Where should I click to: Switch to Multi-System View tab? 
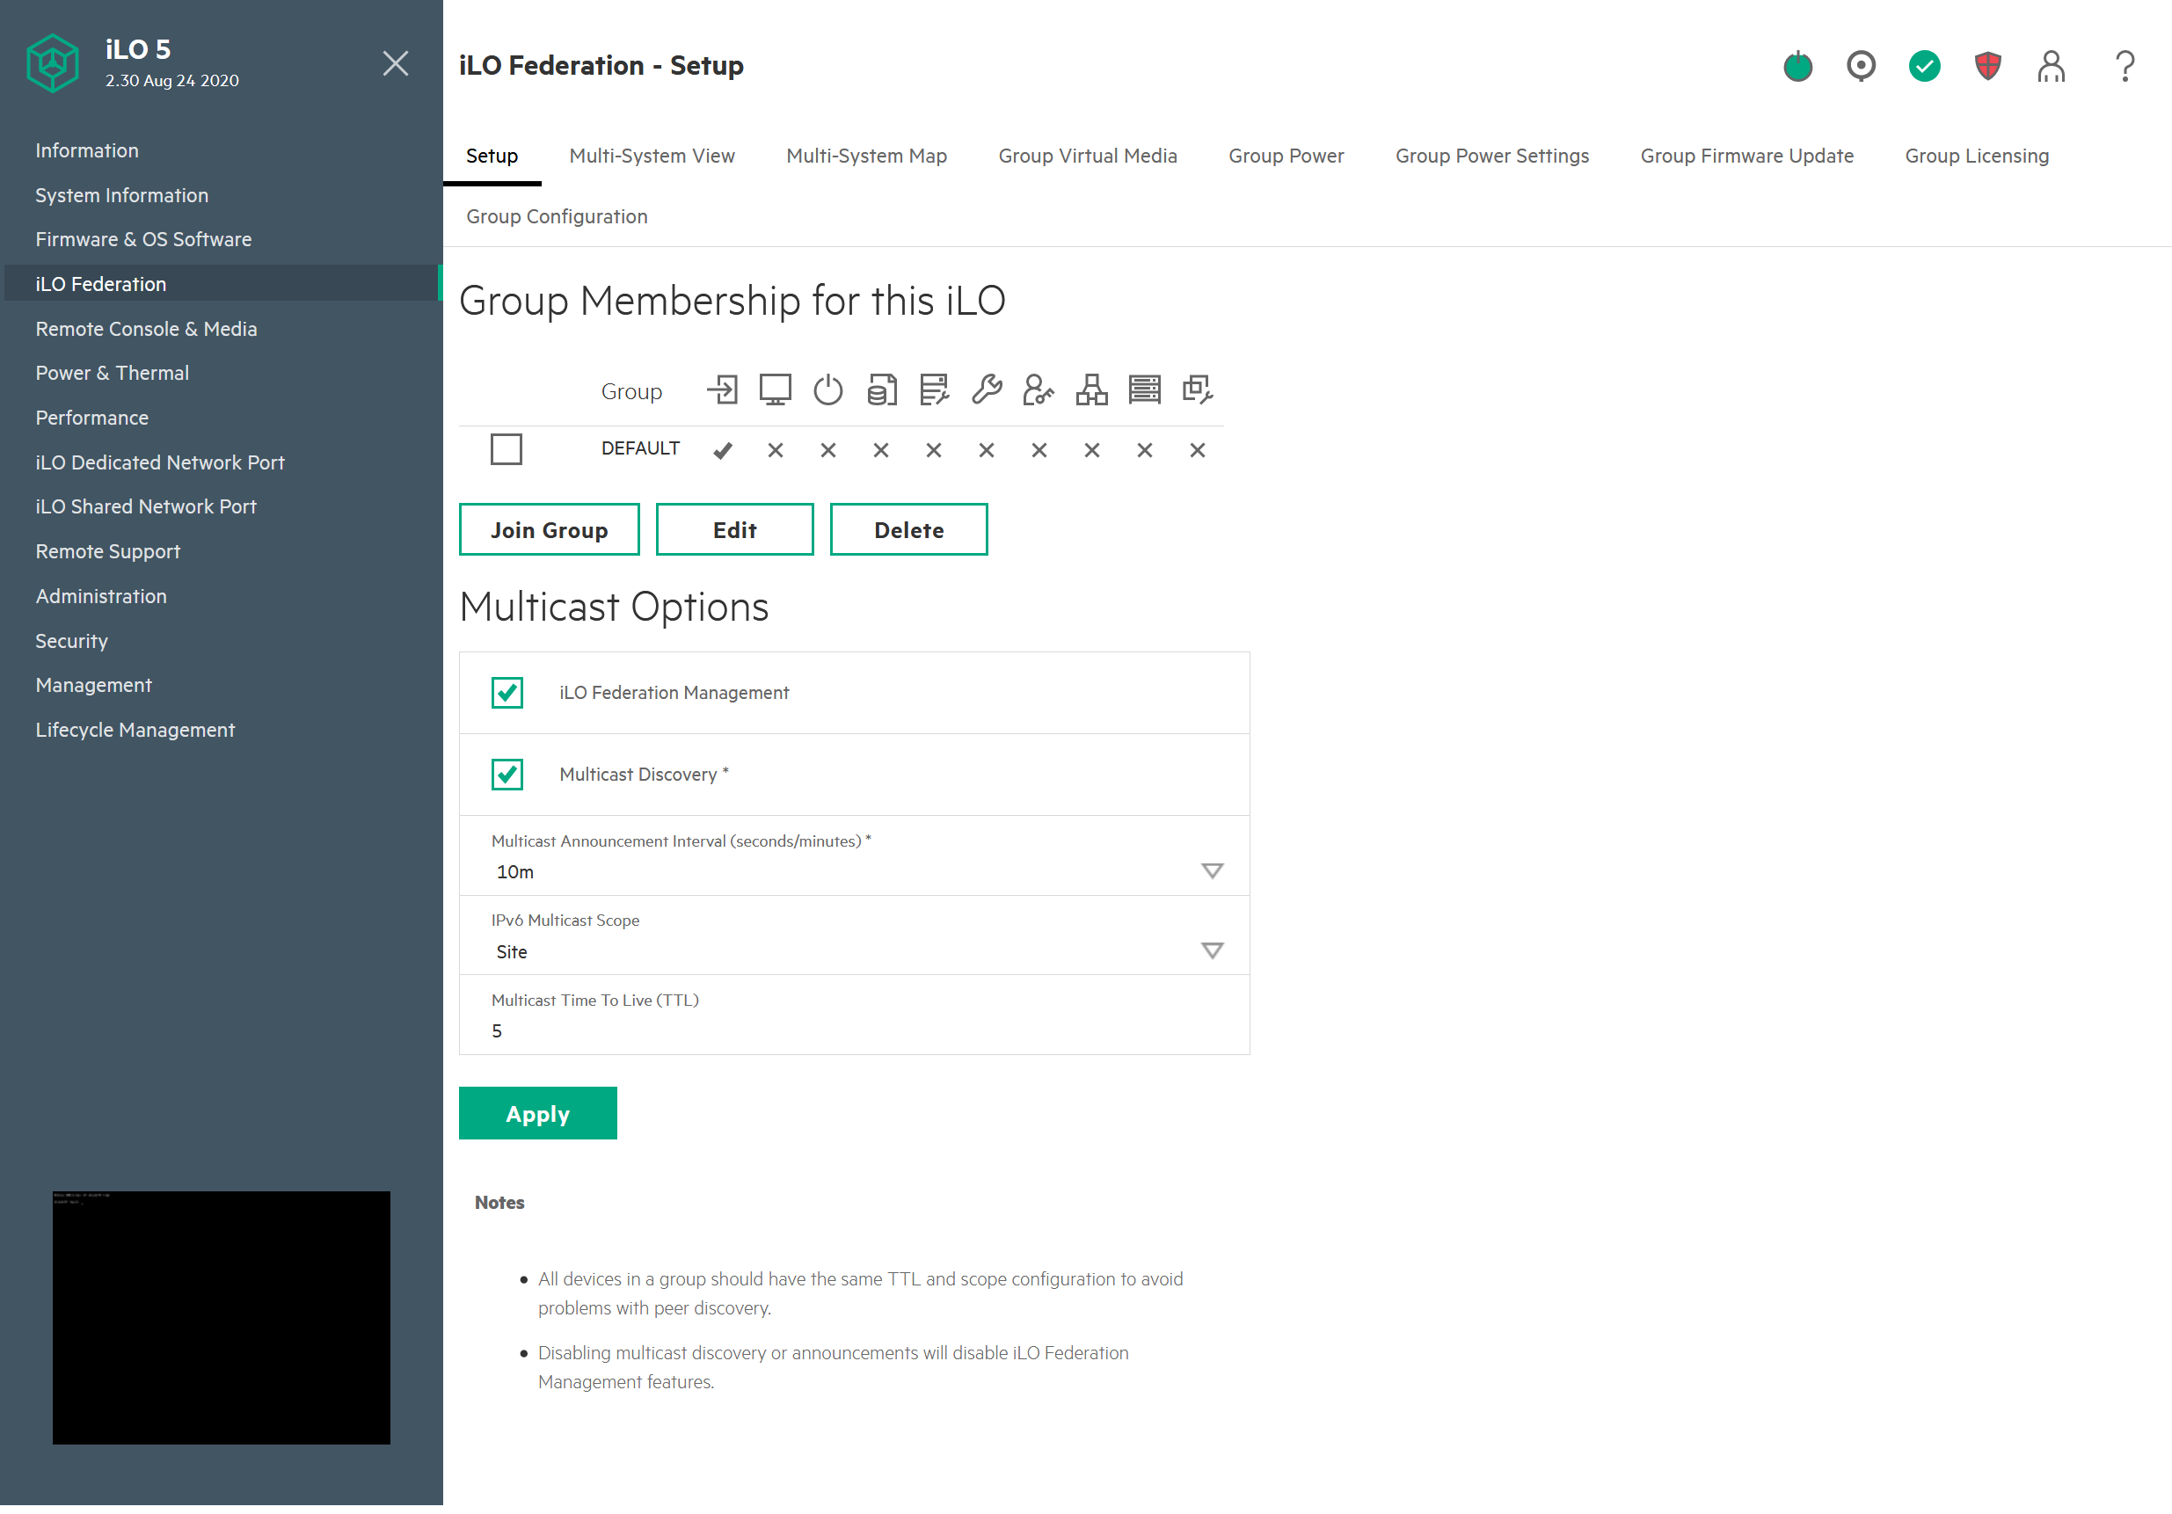pyautogui.click(x=652, y=156)
